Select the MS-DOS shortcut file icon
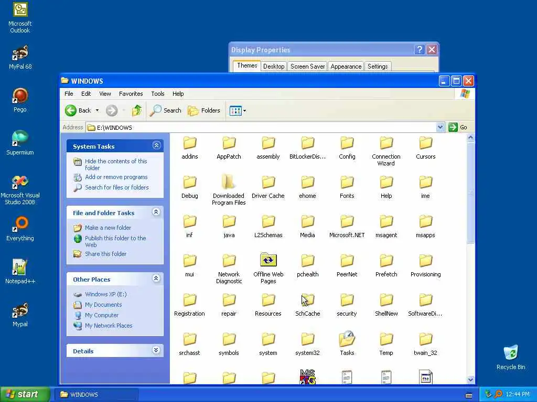Viewport: 537px width, 402px height. tap(307, 377)
